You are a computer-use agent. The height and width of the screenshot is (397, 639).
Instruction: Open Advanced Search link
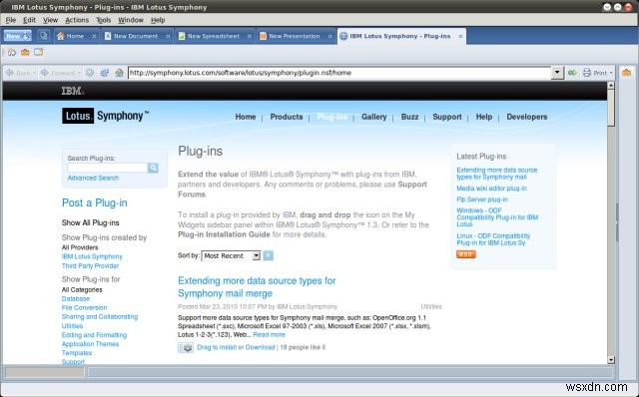point(93,178)
